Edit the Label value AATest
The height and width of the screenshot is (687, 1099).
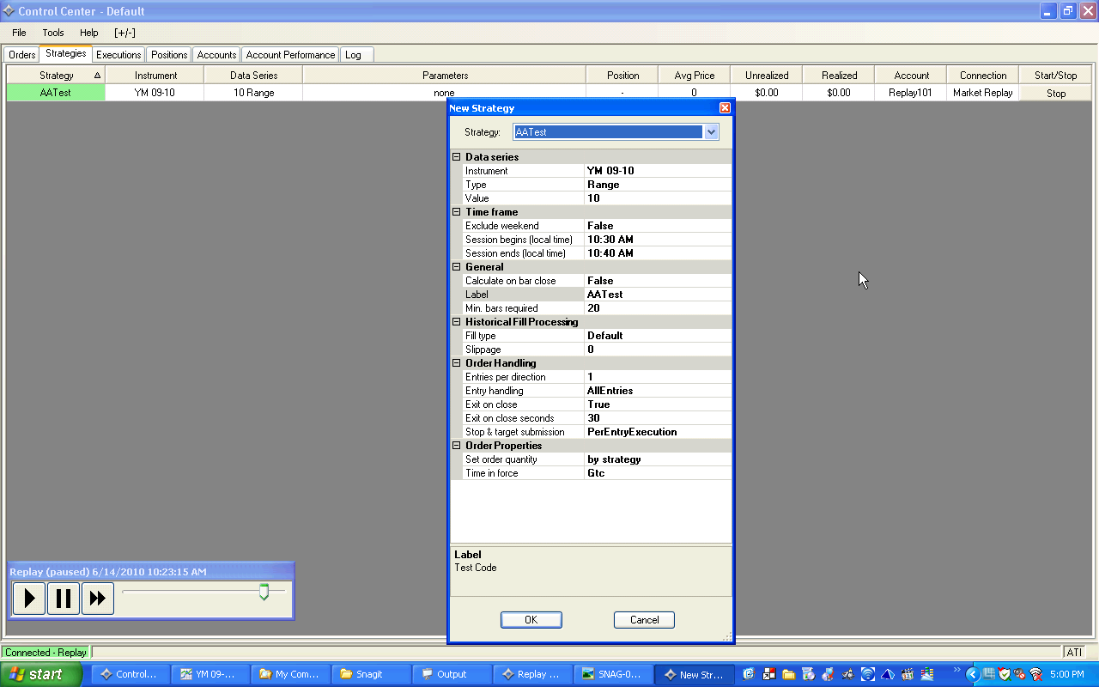tap(658, 295)
